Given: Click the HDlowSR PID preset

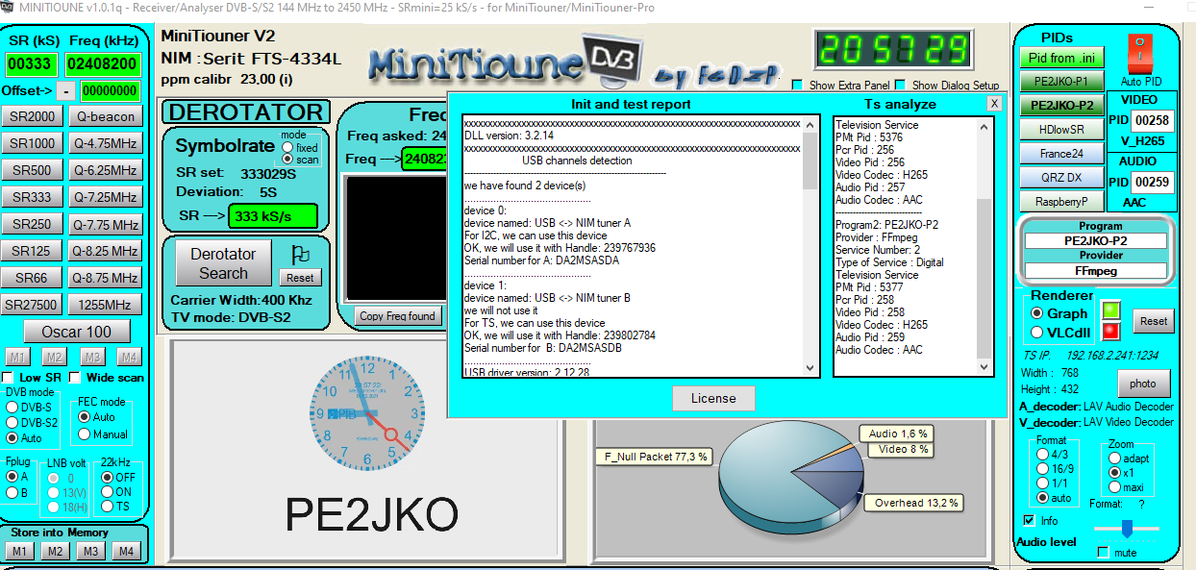Looking at the screenshot, I should (x=1060, y=130).
